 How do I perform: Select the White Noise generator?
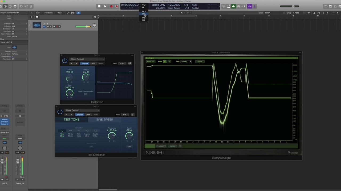[x=70, y=133]
